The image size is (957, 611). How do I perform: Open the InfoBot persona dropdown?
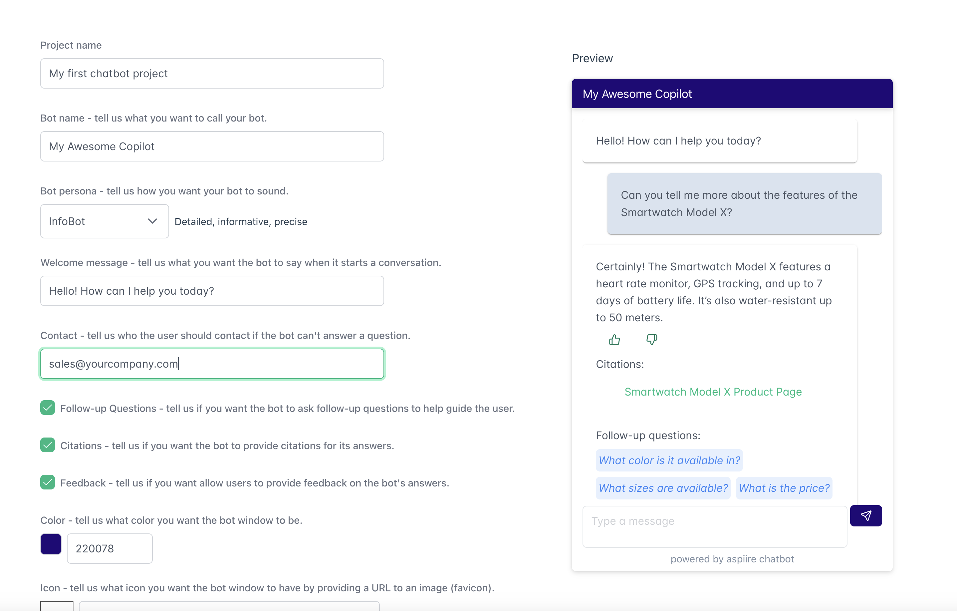(105, 221)
